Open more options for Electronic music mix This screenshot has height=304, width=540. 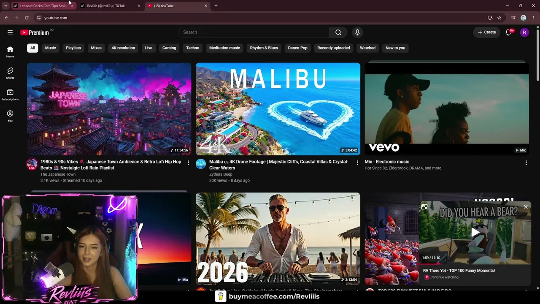(526, 163)
